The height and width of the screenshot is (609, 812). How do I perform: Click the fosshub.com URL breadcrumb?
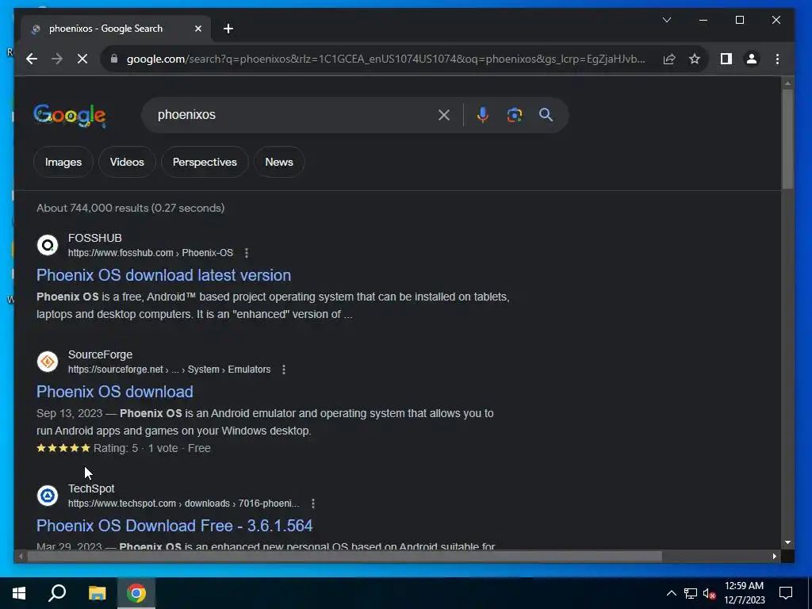tap(150, 253)
